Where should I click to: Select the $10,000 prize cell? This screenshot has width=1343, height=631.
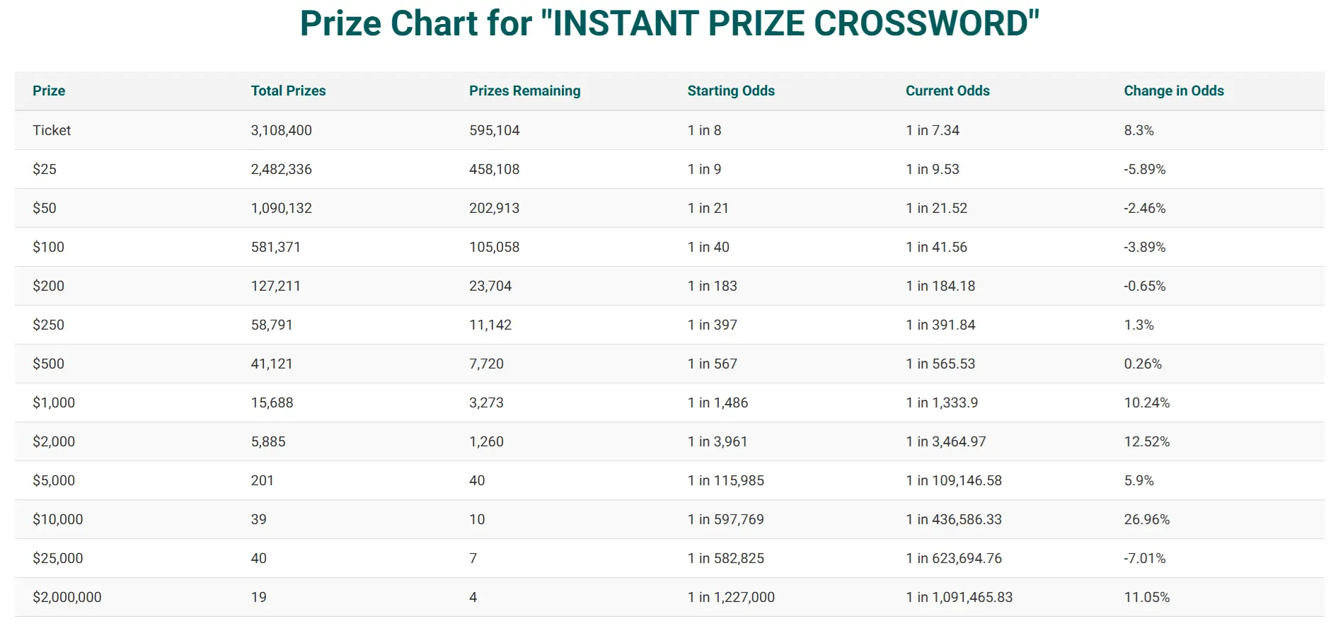click(x=58, y=519)
